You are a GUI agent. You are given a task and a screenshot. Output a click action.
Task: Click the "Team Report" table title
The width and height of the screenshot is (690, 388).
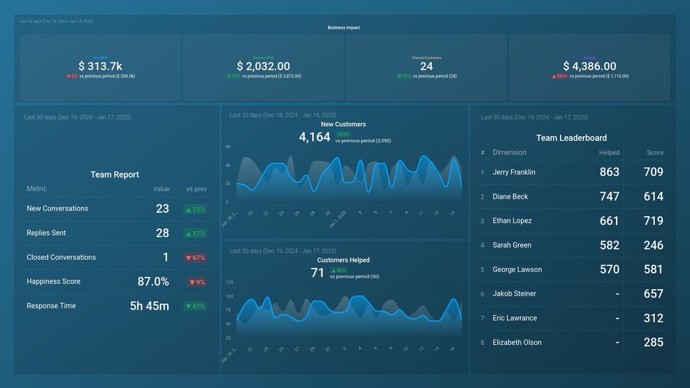click(115, 174)
